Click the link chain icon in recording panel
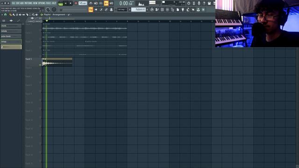 click(x=106, y=9)
